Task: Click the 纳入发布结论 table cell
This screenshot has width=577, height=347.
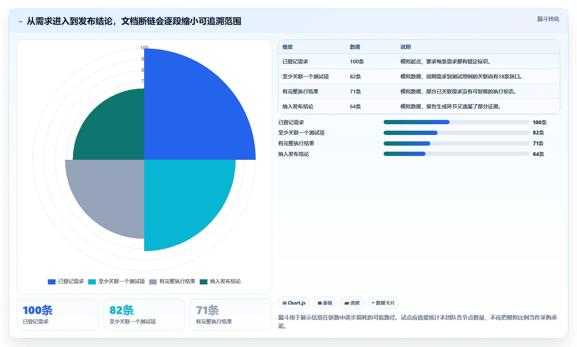Action: (298, 107)
